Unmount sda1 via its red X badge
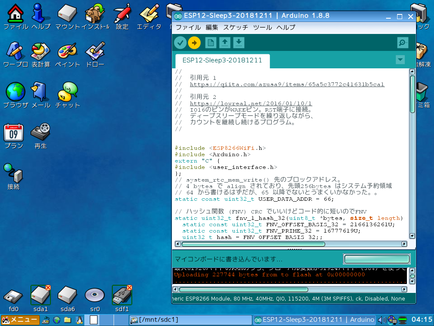 [48, 287]
